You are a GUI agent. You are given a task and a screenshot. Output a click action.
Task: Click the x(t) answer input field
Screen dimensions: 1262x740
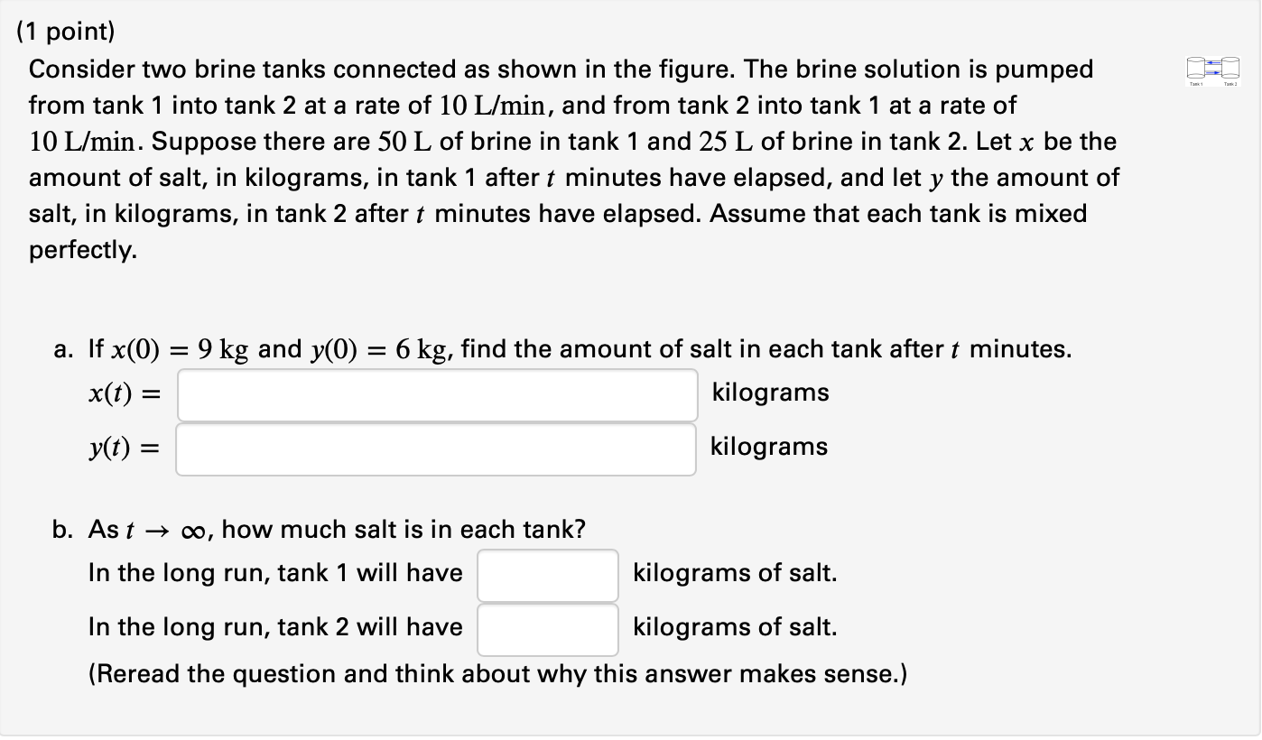[x=438, y=393]
